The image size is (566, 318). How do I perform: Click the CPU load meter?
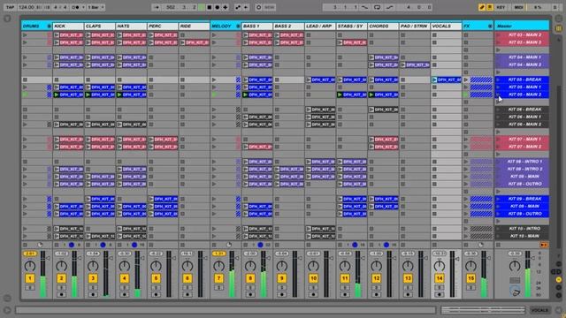(537, 7)
